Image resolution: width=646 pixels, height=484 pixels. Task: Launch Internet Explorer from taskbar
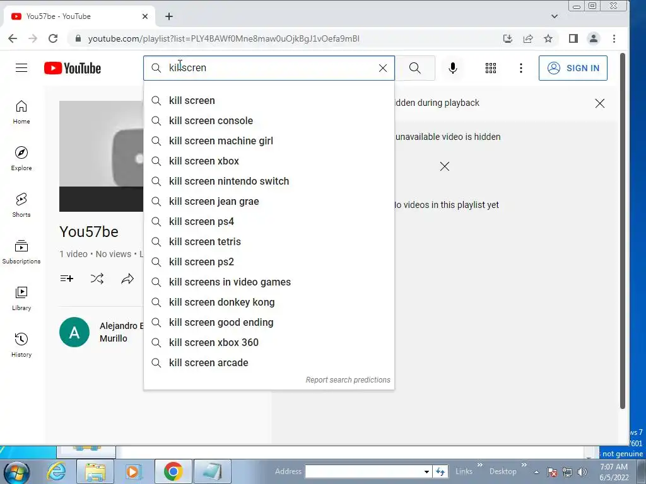pyautogui.click(x=56, y=471)
